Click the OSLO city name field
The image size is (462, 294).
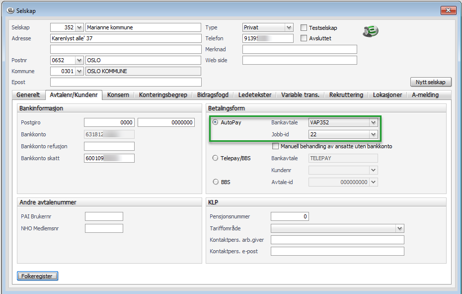point(143,60)
